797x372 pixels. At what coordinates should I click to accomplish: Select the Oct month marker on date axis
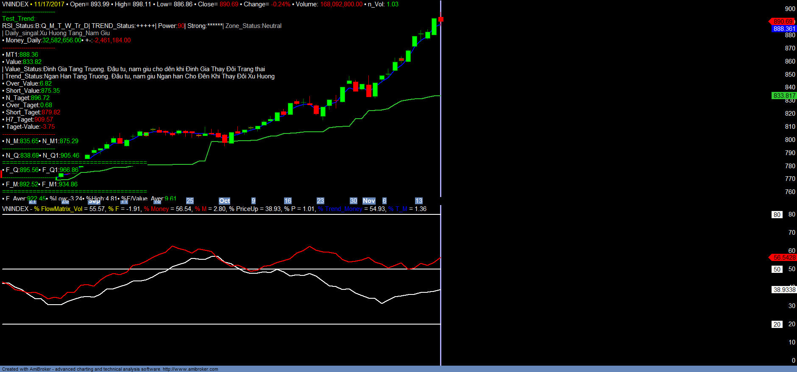[x=224, y=201]
